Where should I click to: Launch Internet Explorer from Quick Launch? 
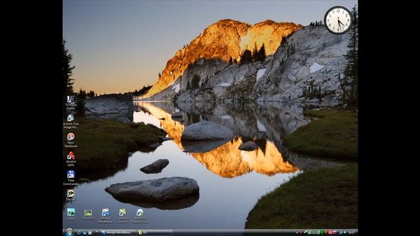pos(79,233)
